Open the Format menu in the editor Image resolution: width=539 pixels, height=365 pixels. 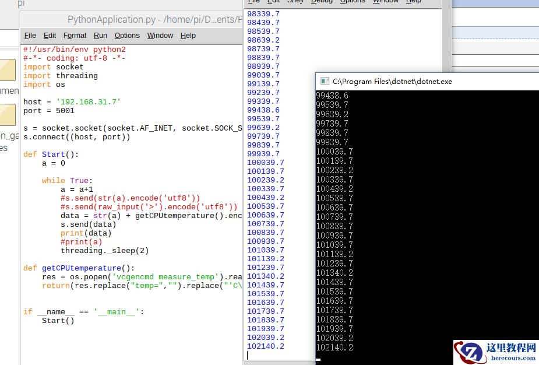pyautogui.click(x=75, y=36)
